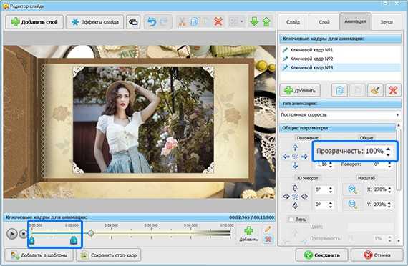This screenshot has width=408, height=266.
Task: Select 'Ключевой кадр №2' in the list
Action: [340, 59]
